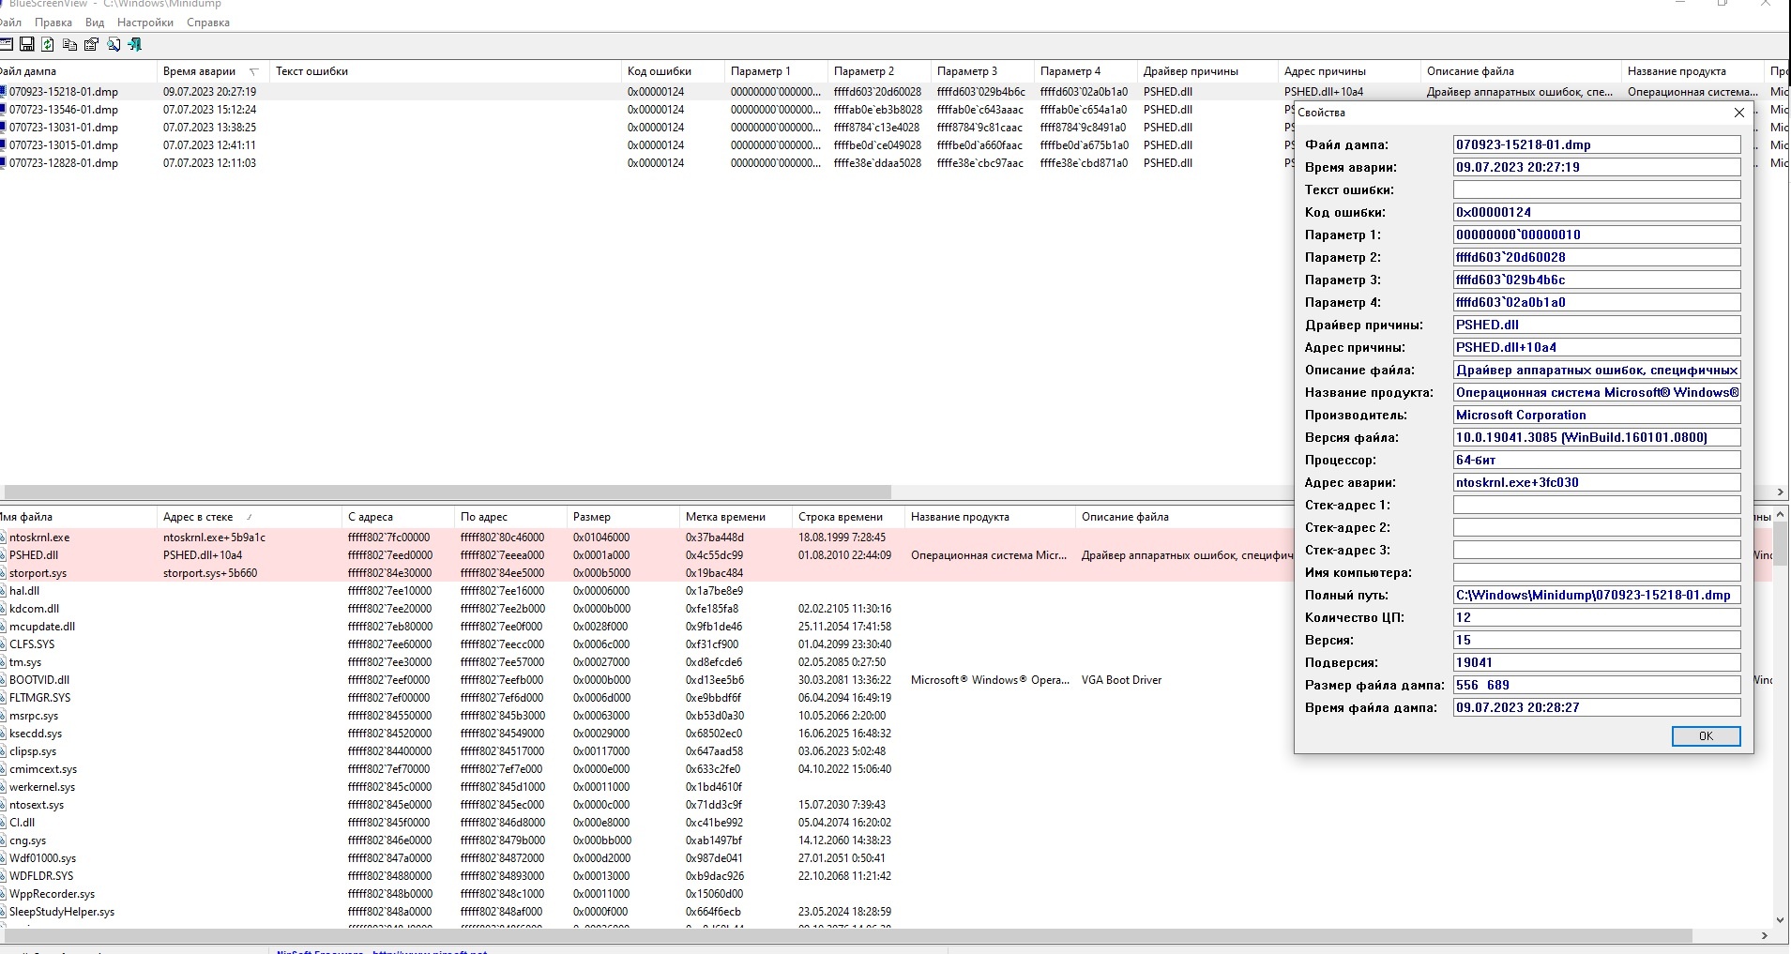Click stack address ntoskrnl.exe+5b9a1c

tap(214, 538)
